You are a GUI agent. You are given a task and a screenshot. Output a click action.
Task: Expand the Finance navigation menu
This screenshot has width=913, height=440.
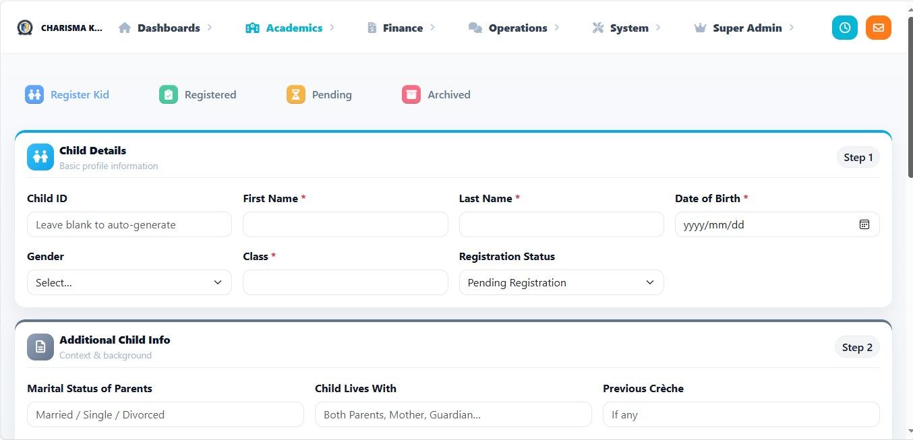pos(401,28)
